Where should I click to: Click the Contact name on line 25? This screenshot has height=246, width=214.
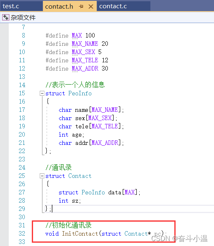(x=80, y=176)
